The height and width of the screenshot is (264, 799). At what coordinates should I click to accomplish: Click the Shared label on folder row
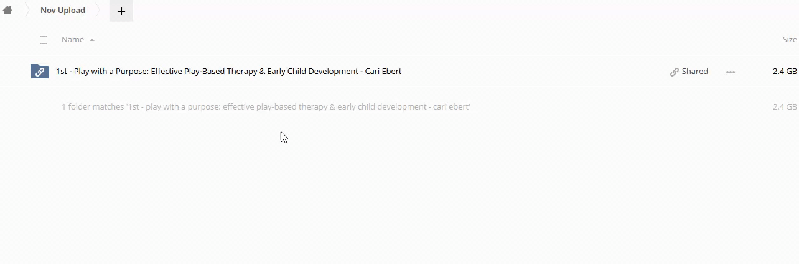tap(694, 72)
